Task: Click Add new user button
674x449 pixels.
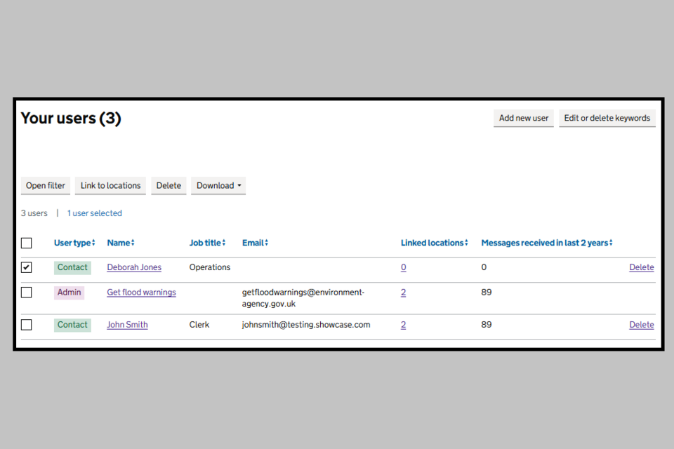Action: [523, 118]
